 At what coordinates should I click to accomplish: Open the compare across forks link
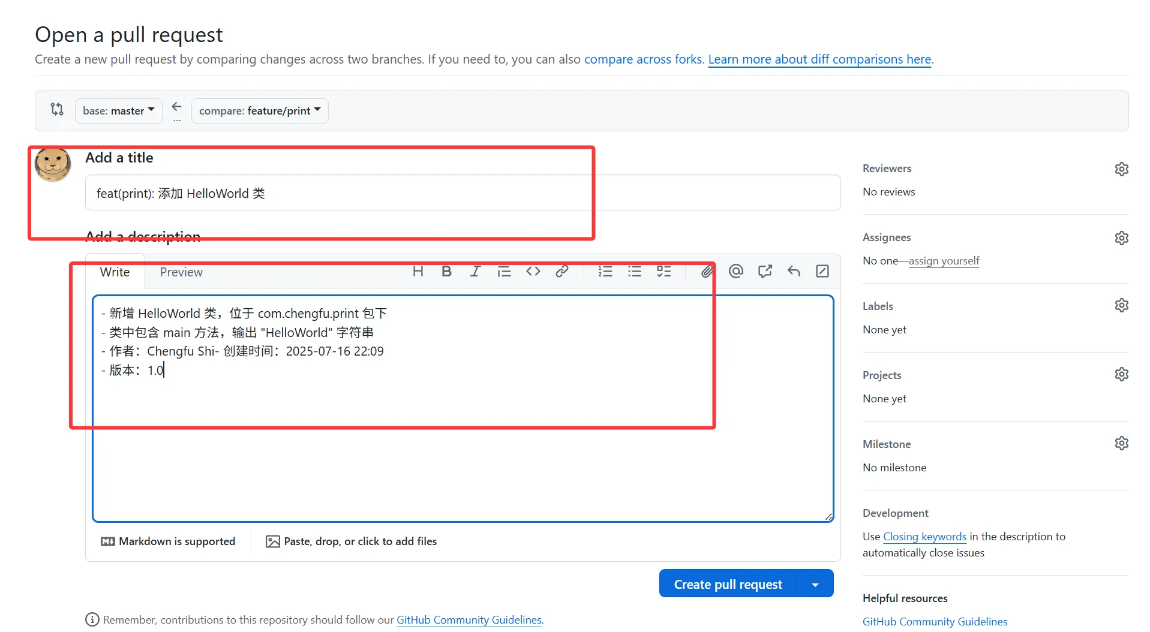643,59
